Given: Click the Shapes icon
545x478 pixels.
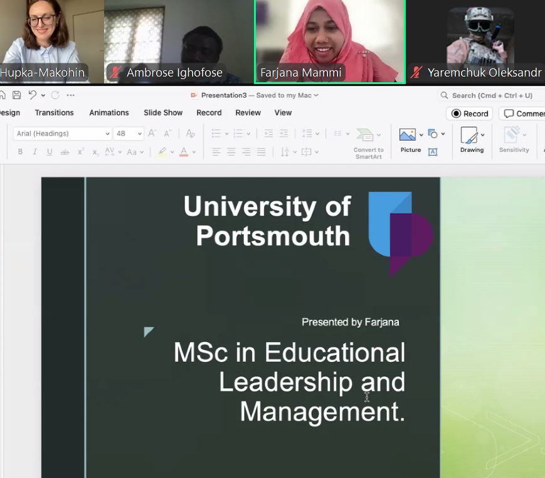Looking at the screenshot, I should coord(433,134).
